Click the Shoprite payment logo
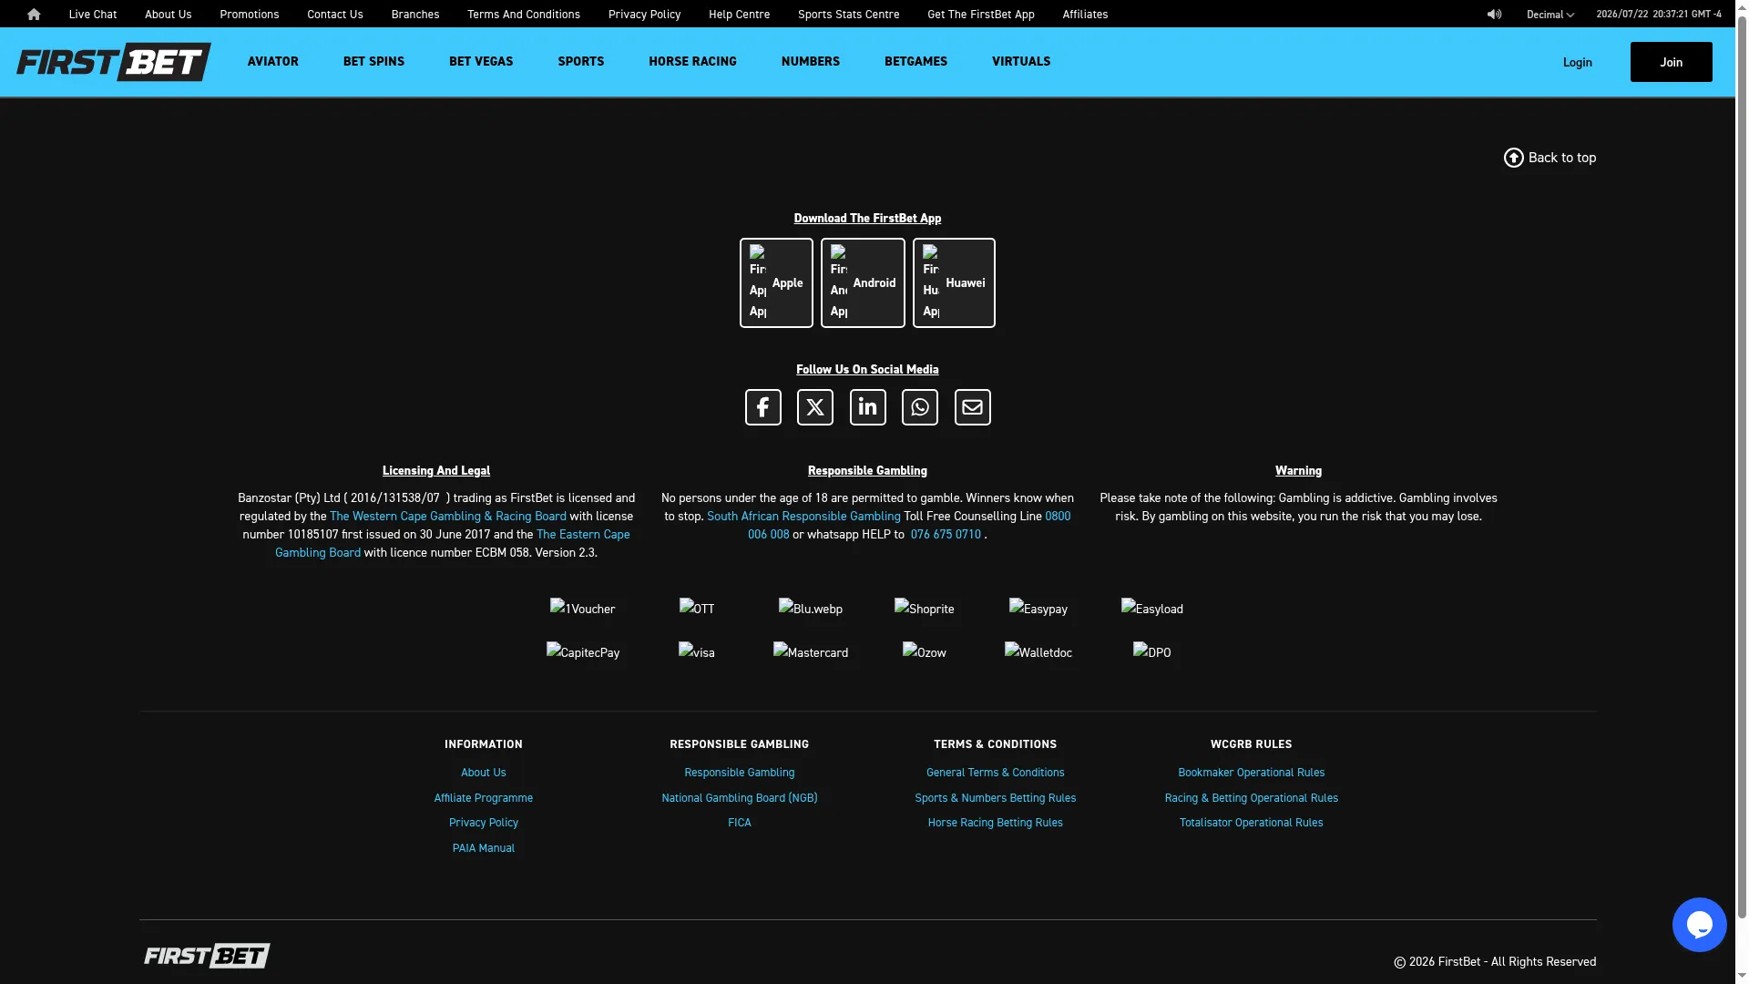This screenshot has height=984, width=1749. click(925, 609)
